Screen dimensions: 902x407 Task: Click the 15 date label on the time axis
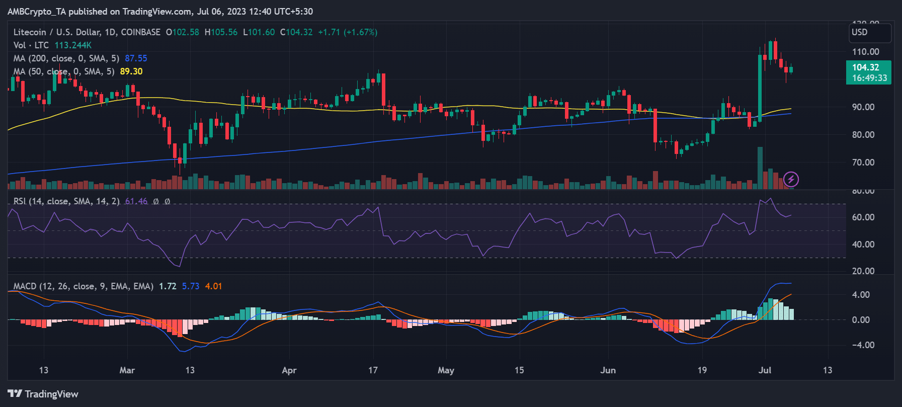click(519, 370)
